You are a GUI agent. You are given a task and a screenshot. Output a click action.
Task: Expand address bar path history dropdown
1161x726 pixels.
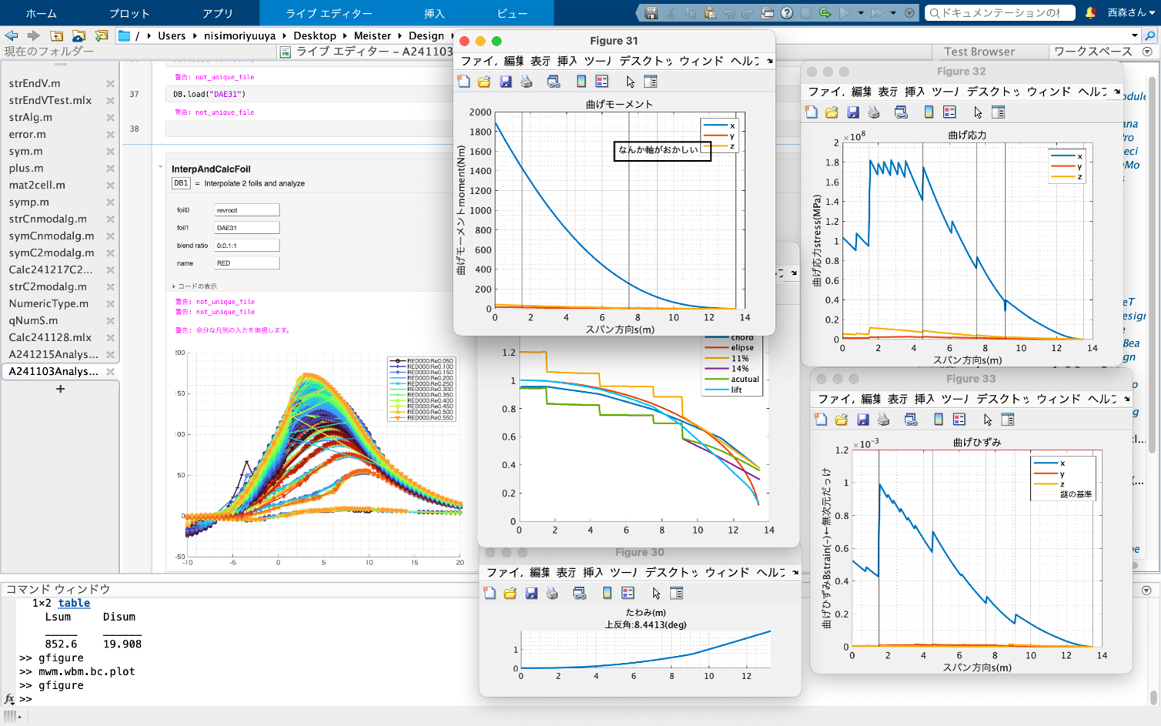[x=1135, y=35]
